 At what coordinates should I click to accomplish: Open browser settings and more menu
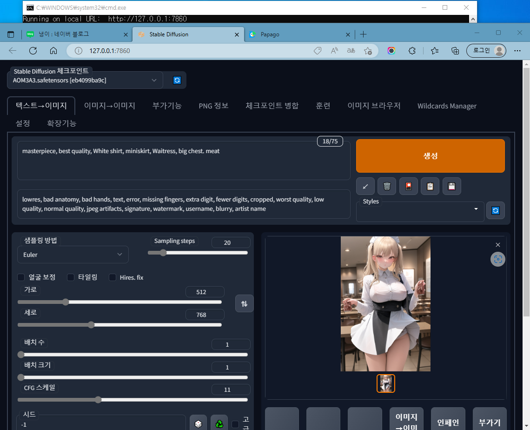pyautogui.click(x=517, y=51)
